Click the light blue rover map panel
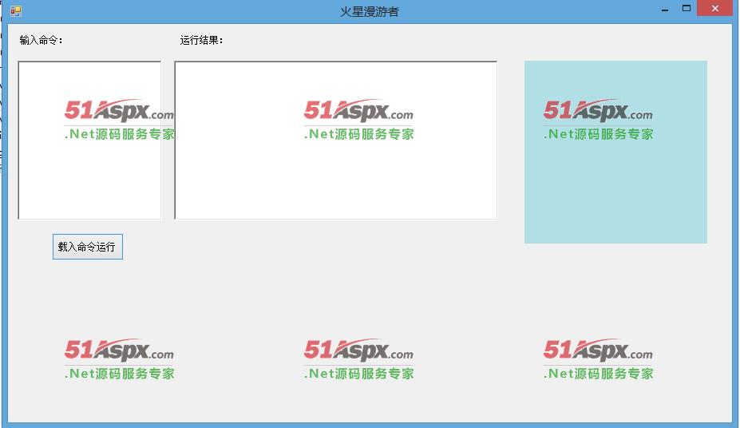The height and width of the screenshot is (428, 740). click(x=615, y=152)
